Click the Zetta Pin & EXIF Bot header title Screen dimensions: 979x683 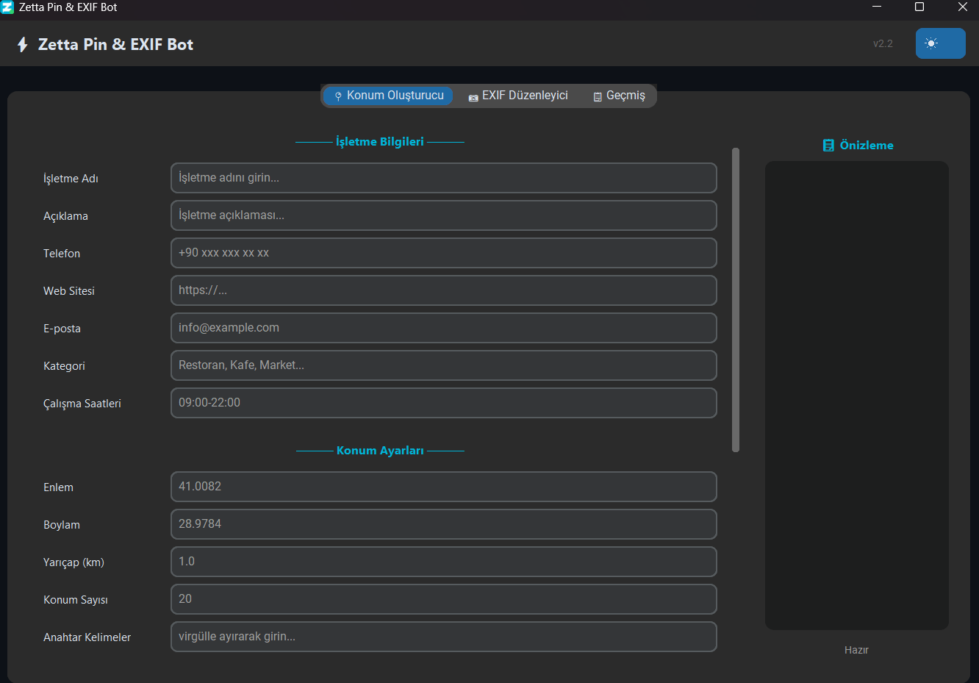pyautogui.click(x=115, y=44)
